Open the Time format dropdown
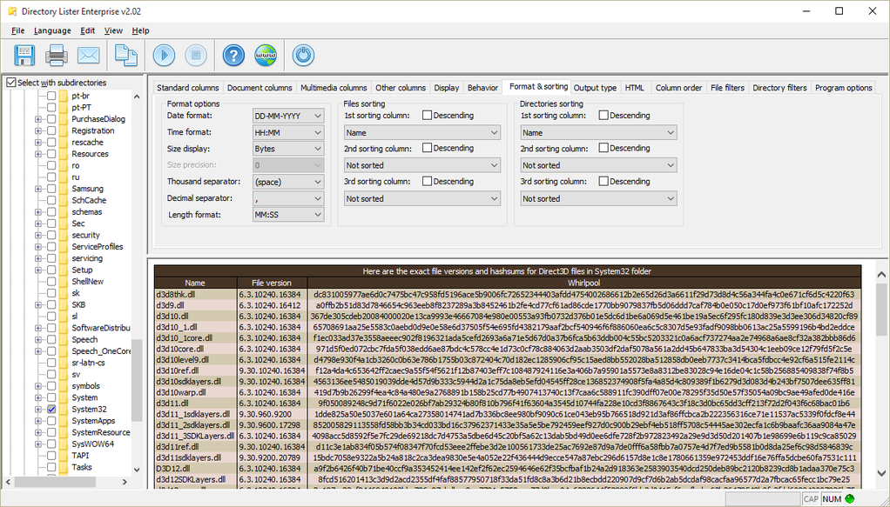This screenshot has width=890, height=507. point(288,132)
